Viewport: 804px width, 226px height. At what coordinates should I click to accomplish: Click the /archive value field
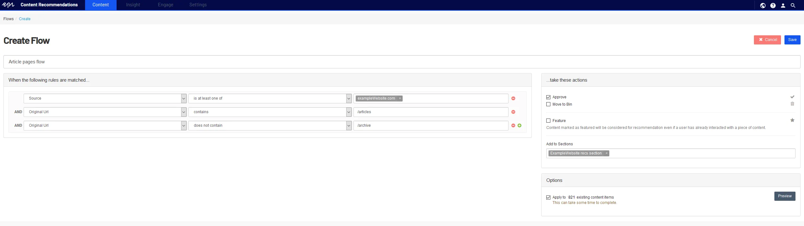point(431,125)
